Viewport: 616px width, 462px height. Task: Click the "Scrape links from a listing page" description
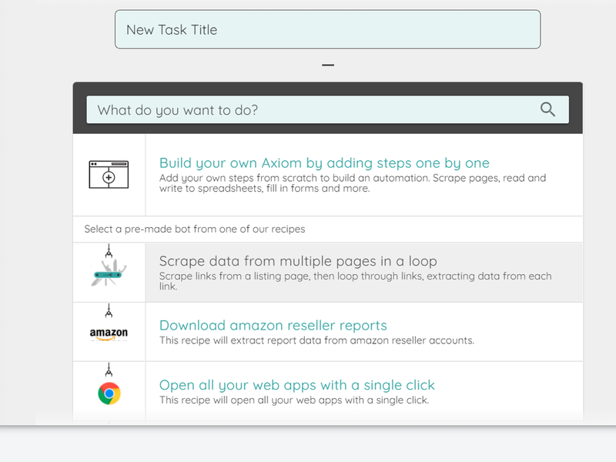(355, 281)
